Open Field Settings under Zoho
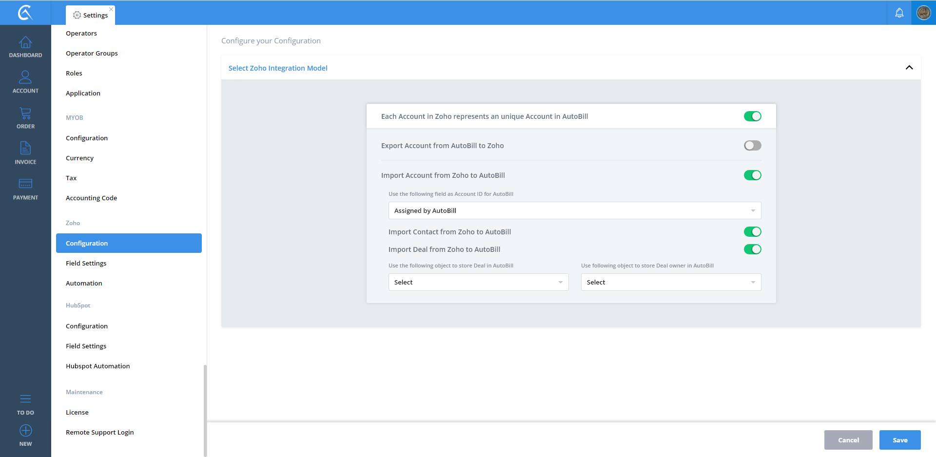 pos(86,263)
